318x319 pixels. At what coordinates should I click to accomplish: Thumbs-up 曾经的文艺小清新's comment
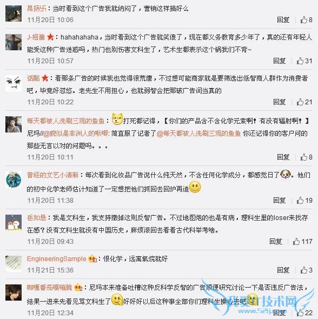pyautogui.click(x=304, y=201)
